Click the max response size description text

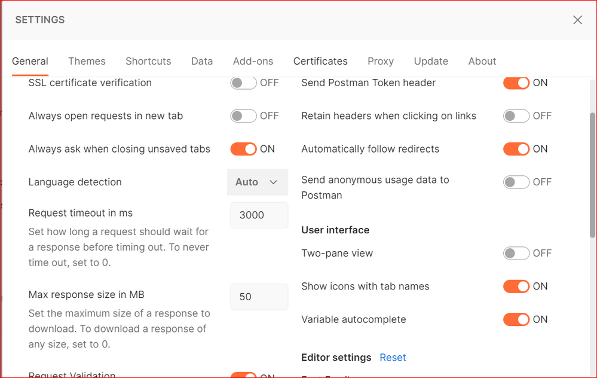tap(119, 329)
